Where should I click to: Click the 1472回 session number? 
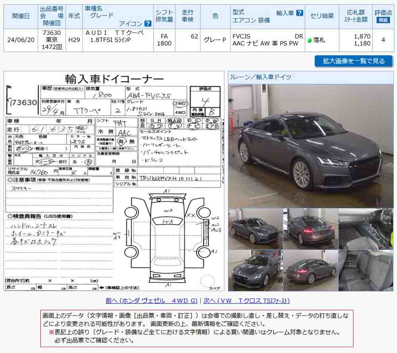click(x=52, y=47)
